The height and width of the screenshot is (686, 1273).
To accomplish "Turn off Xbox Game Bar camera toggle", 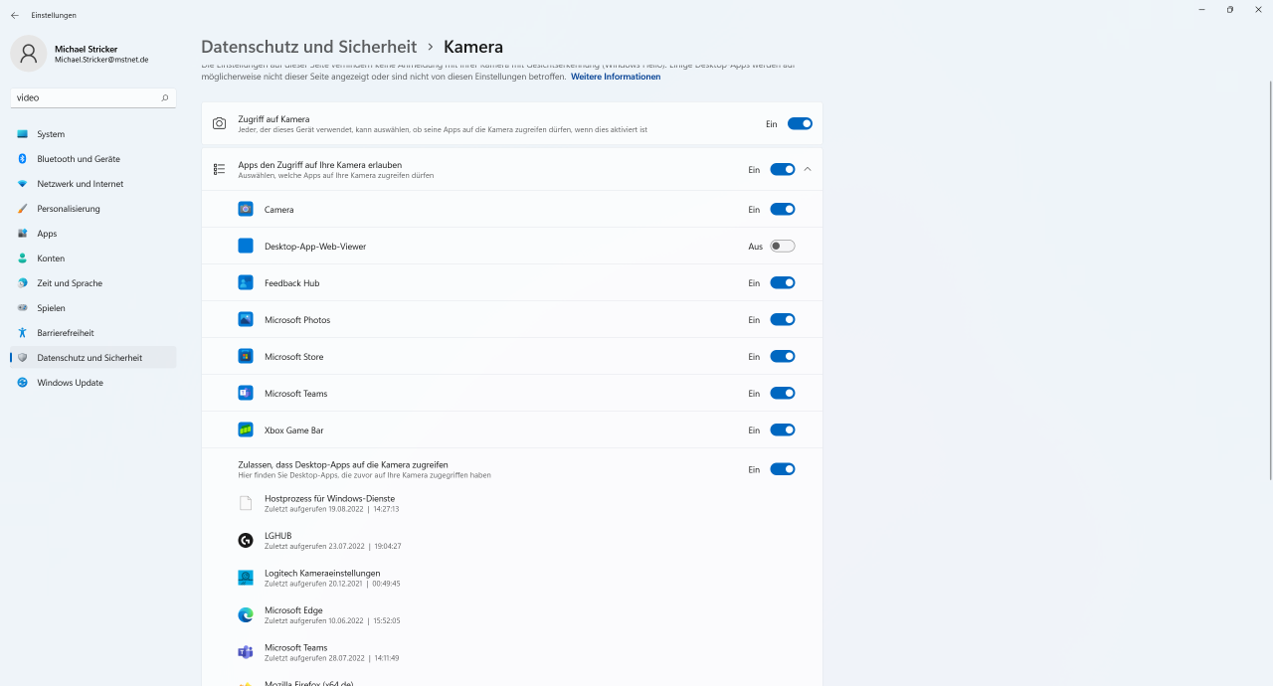I will click(783, 430).
